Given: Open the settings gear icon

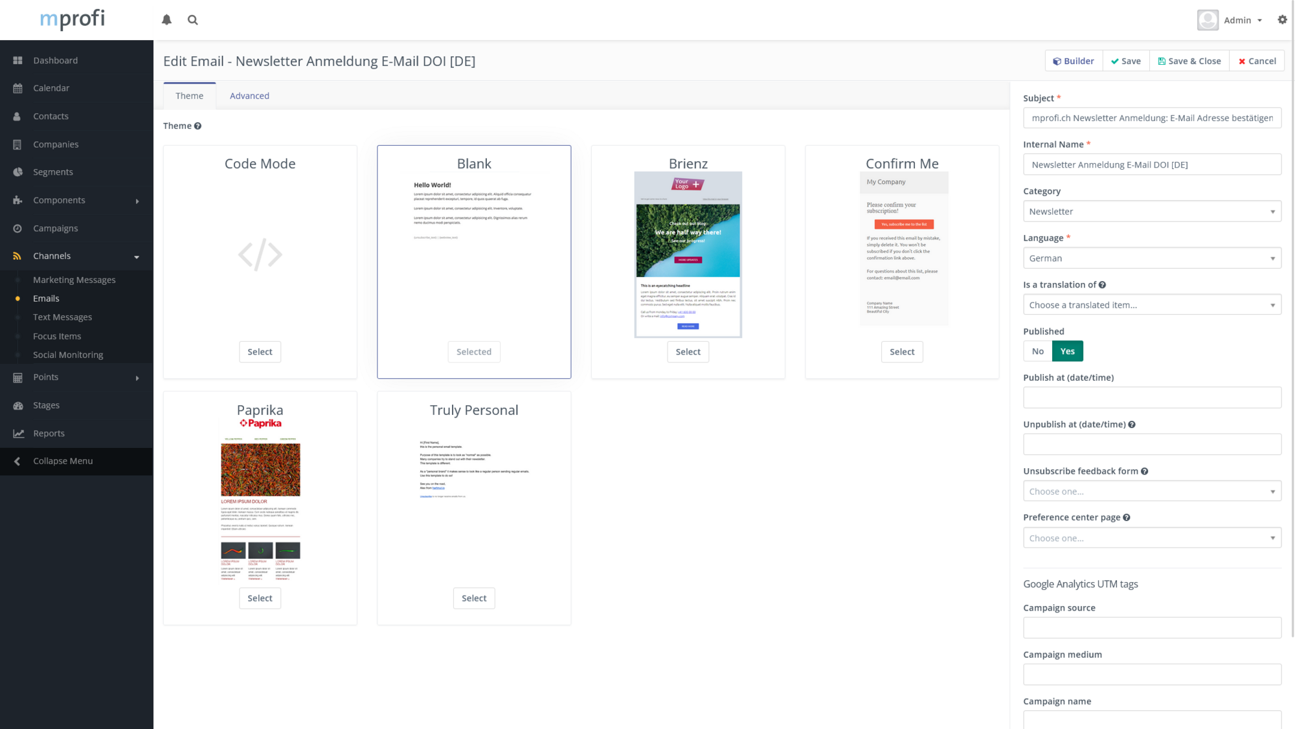Looking at the screenshot, I should [x=1282, y=19].
